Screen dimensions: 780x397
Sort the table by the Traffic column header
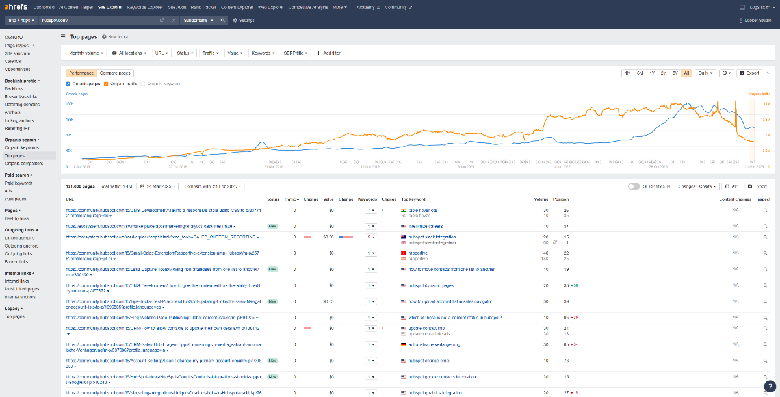coord(291,199)
